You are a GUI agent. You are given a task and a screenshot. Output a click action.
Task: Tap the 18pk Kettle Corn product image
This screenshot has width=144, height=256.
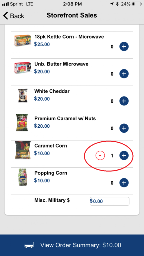click(x=22, y=40)
